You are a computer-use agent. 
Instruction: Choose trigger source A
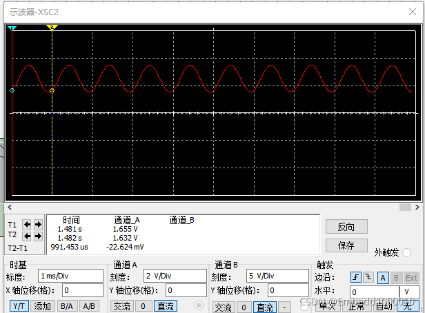click(383, 278)
